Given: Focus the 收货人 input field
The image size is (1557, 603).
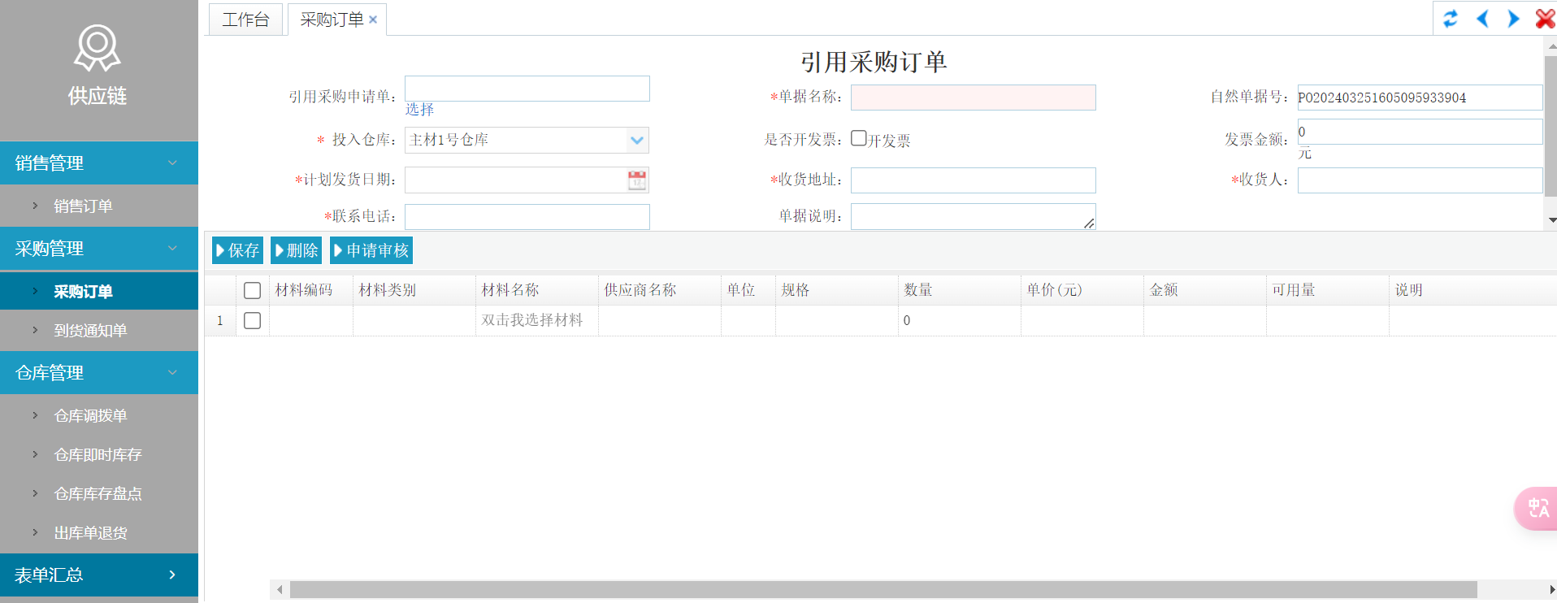Looking at the screenshot, I should [1420, 180].
